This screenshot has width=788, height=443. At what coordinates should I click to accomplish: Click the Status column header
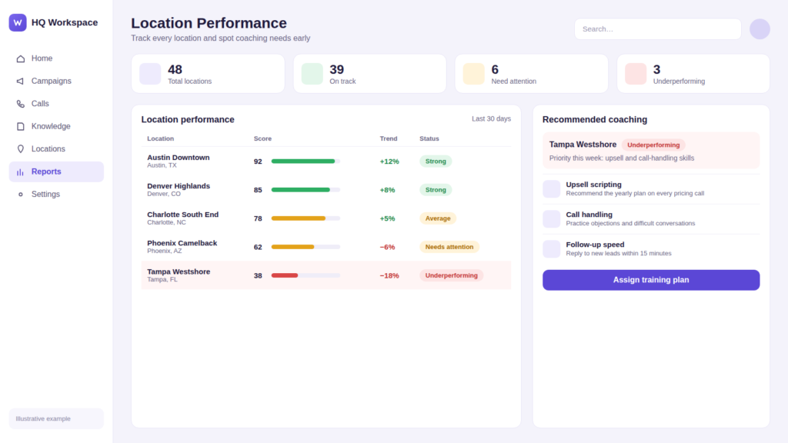(x=429, y=138)
